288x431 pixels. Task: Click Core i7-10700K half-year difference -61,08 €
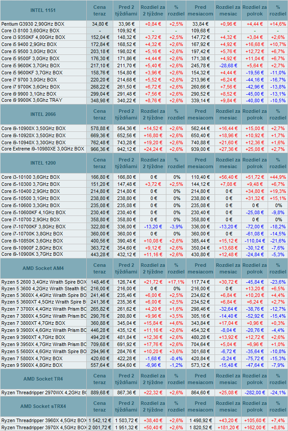click(254, 234)
